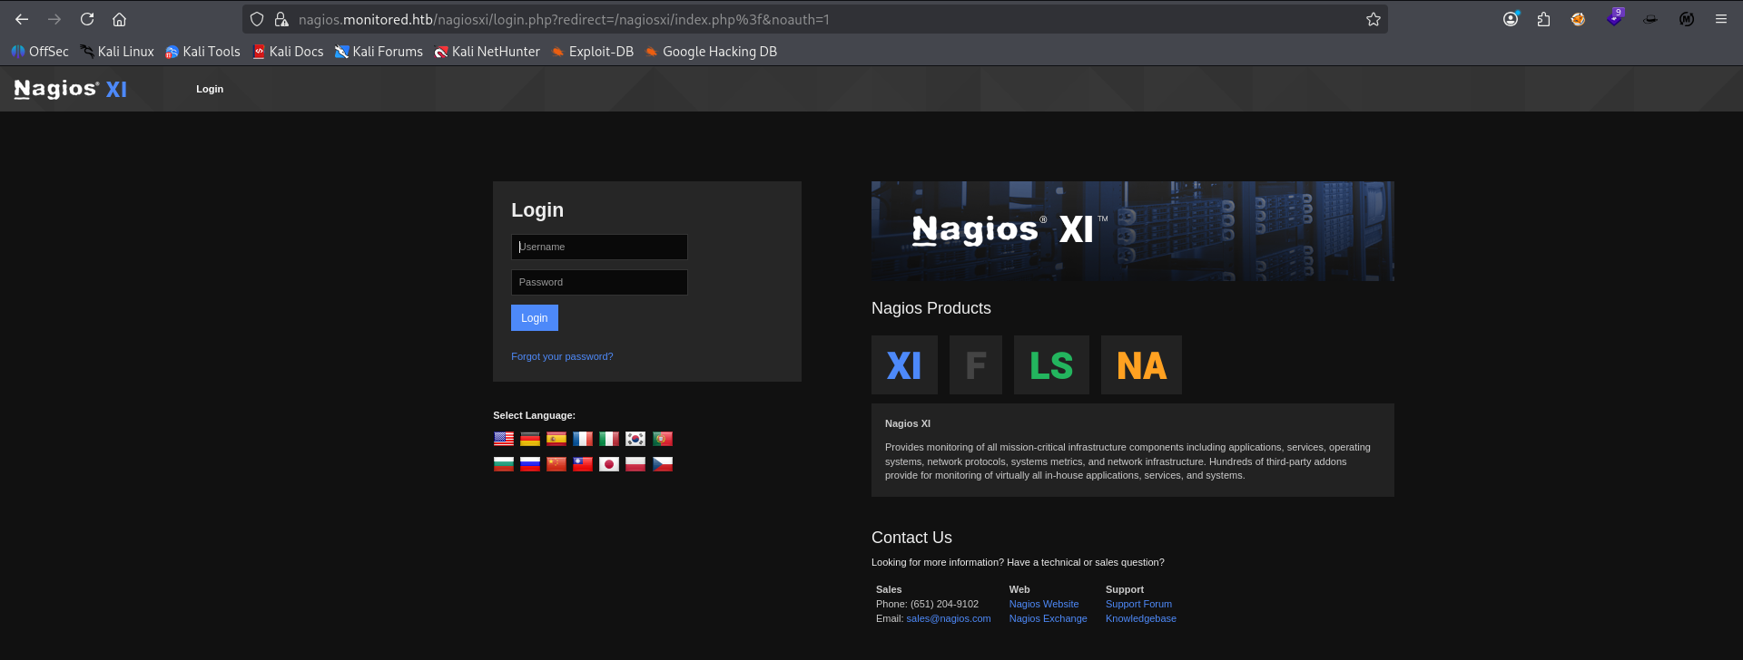Viewport: 1743px width, 660px height.
Task: Open the Nagios Exchange link
Action: coord(1048,618)
